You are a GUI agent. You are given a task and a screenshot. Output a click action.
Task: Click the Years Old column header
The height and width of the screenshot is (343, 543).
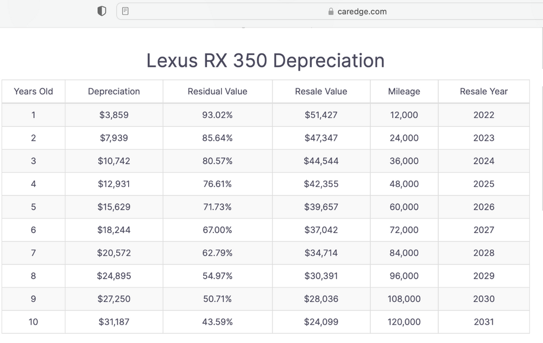[33, 92]
